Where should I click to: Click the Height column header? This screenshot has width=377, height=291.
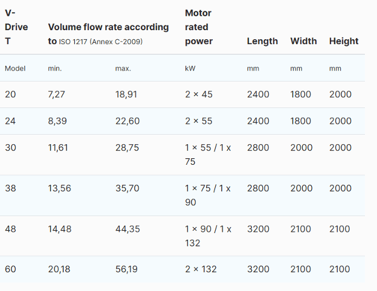344,41
